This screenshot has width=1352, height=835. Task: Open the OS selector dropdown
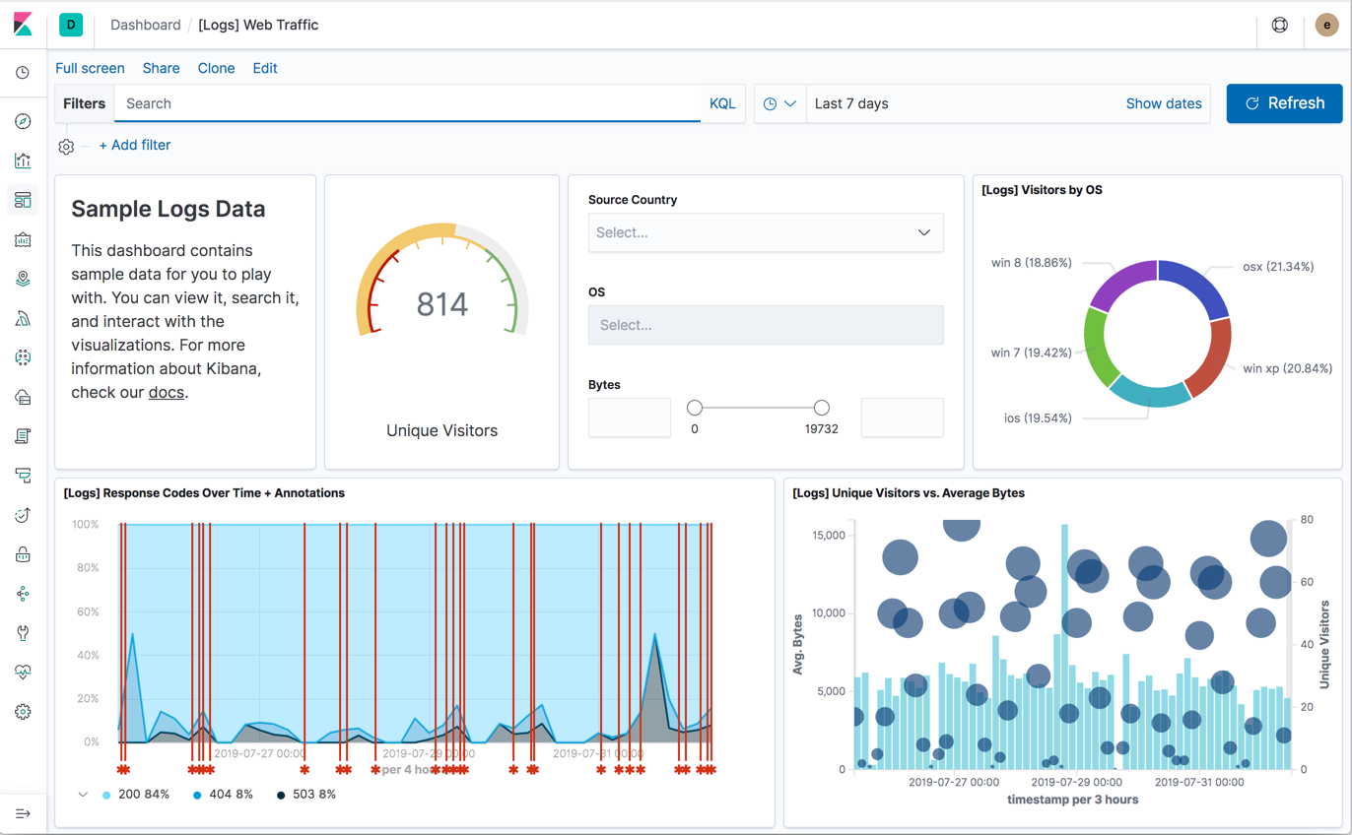[766, 325]
